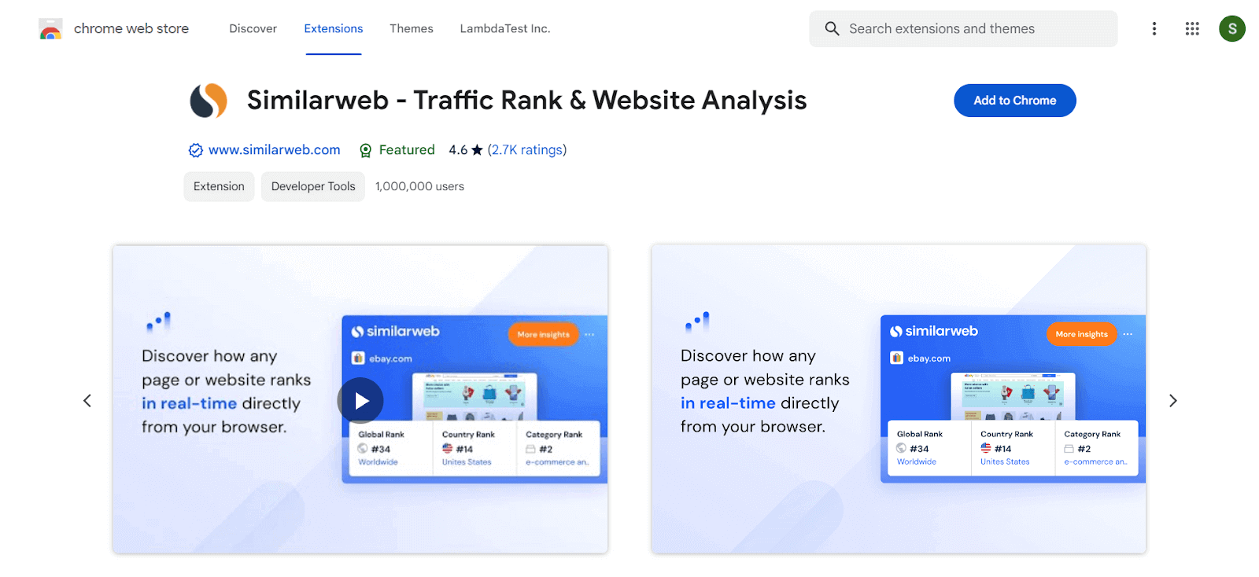Viewport: 1259px width, 577px height.
Task: Open the three-dot more options menu
Action: (x=1154, y=29)
